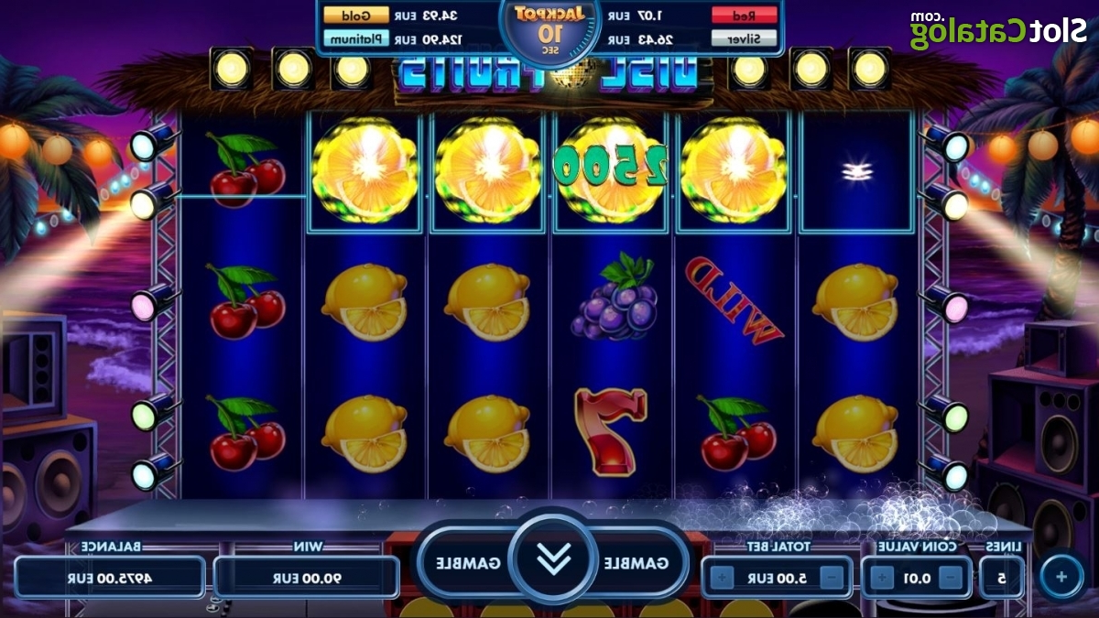Select the Gold jackpot label
The image size is (1099, 618).
tap(355, 16)
